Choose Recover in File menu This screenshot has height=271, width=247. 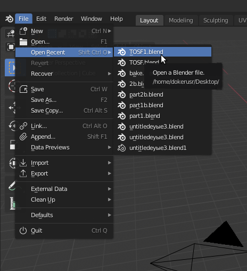64,74
